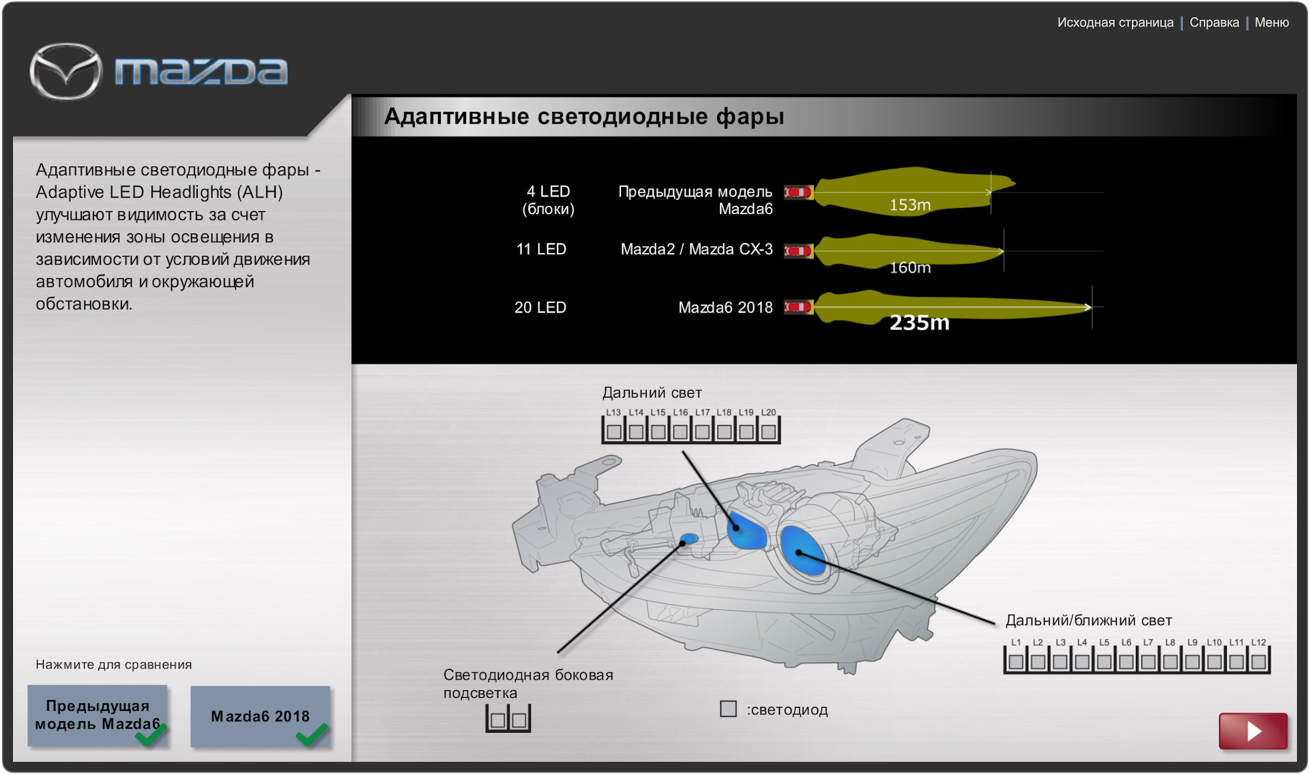Image resolution: width=1310 pixels, height=775 pixels.
Task: Click the Mazda emblem logo
Action: pyautogui.click(x=65, y=71)
